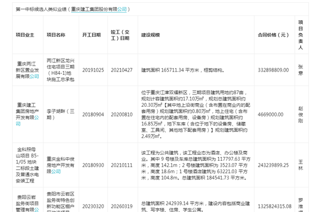Click the 金科照母山项目 B5-1/05 owner cell
Image resolution: width=321 pixels, height=212 pixels.
pos(27,165)
